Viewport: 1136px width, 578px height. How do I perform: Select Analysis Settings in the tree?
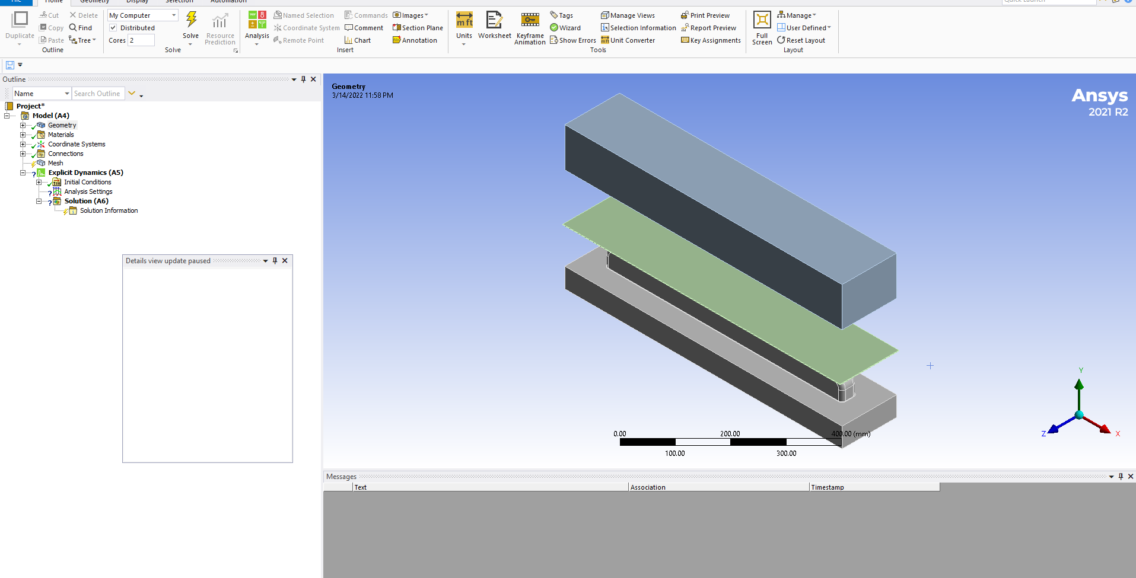click(88, 191)
